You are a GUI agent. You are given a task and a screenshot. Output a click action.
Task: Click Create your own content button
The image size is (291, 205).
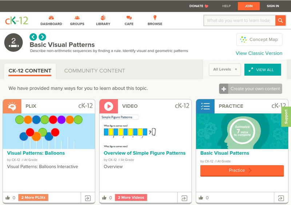click(251, 89)
